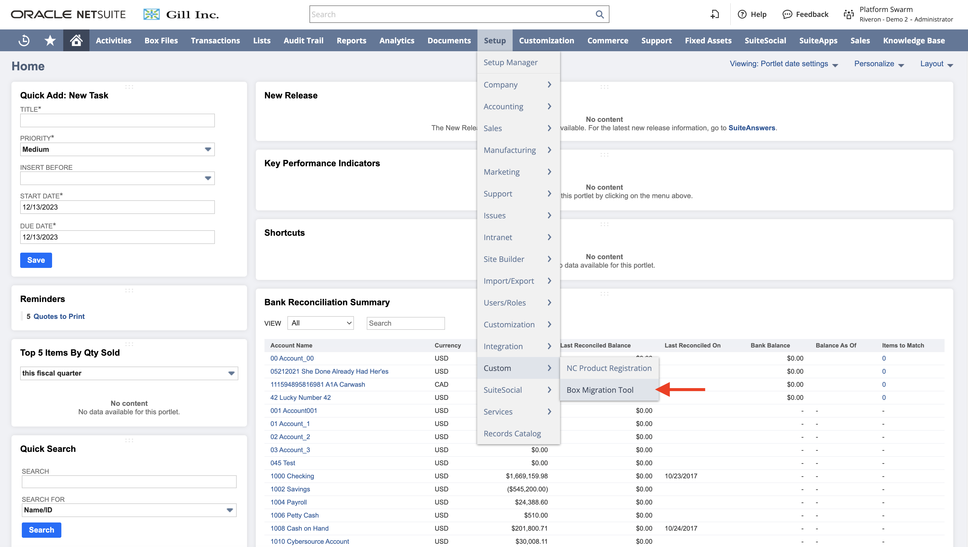Grab the Quick Add portlet drag handle
This screenshot has height=547, width=968.
point(129,87)
